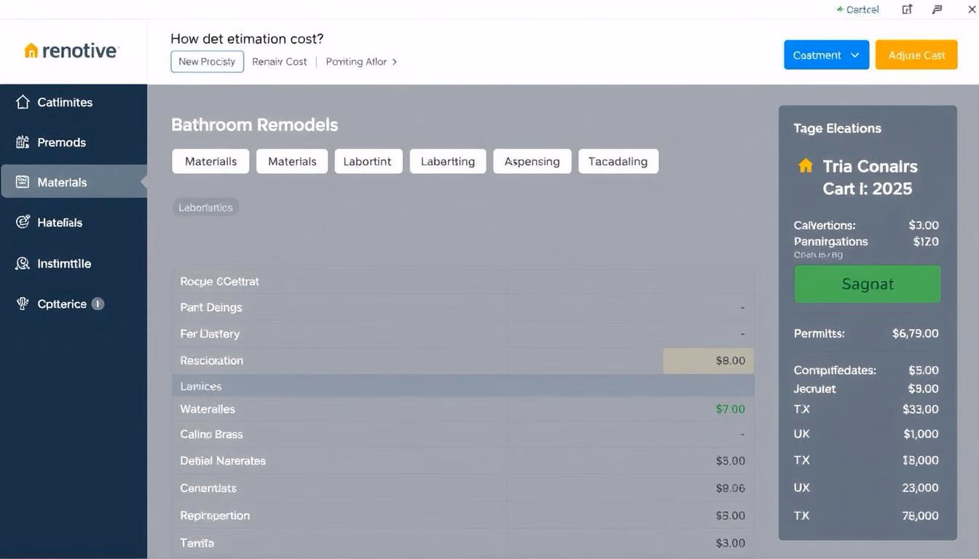
Task: Click the Detiiel Narerates row label
Action: (x=223, y=461)
